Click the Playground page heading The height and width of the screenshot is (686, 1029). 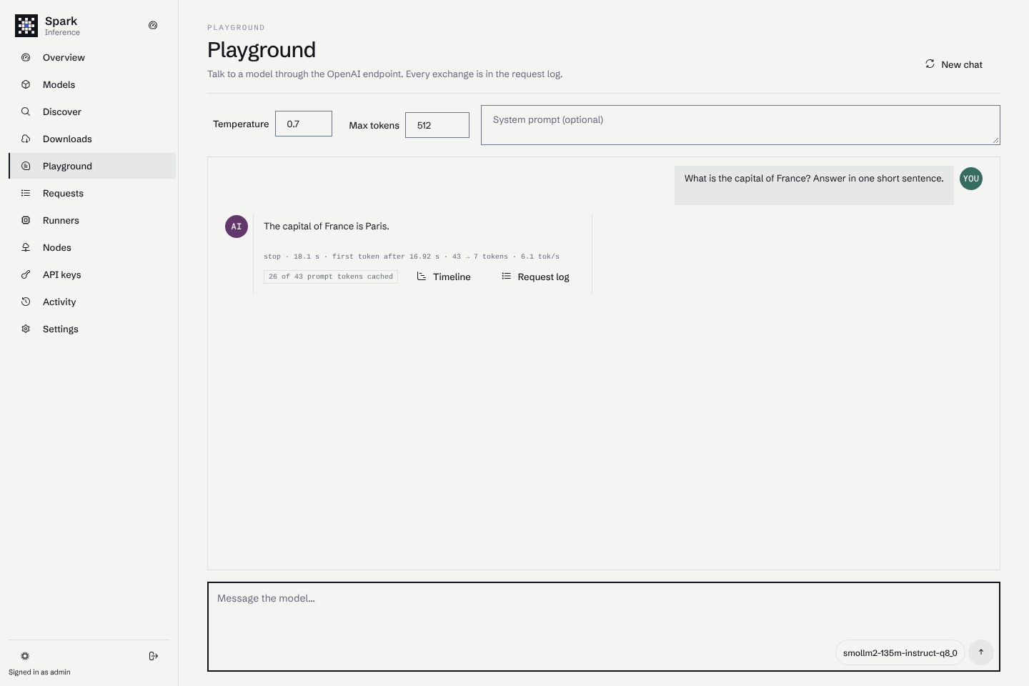(x=262, y=50)
